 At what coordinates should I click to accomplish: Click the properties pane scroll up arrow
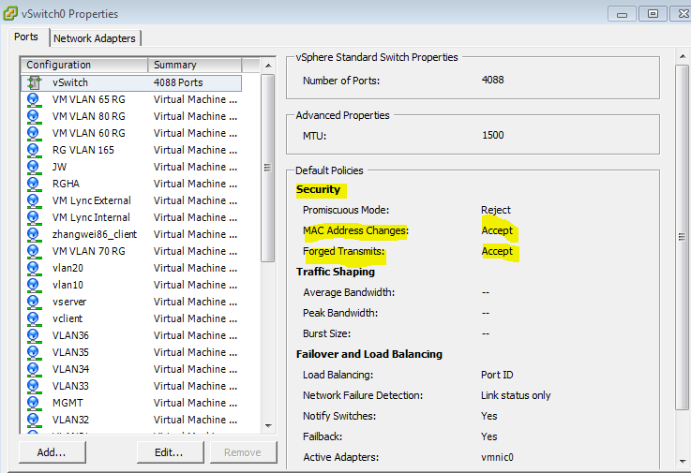coord(683,56)
